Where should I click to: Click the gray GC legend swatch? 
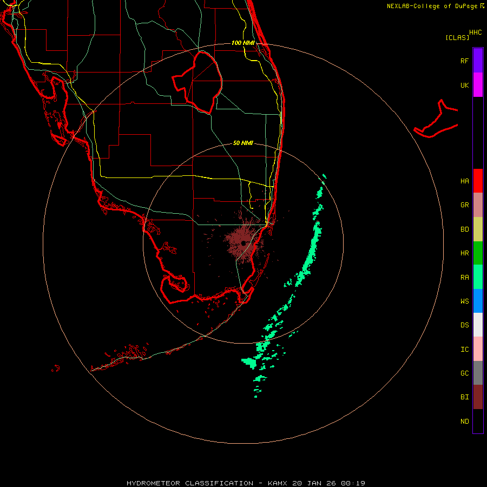click(478, 373)
